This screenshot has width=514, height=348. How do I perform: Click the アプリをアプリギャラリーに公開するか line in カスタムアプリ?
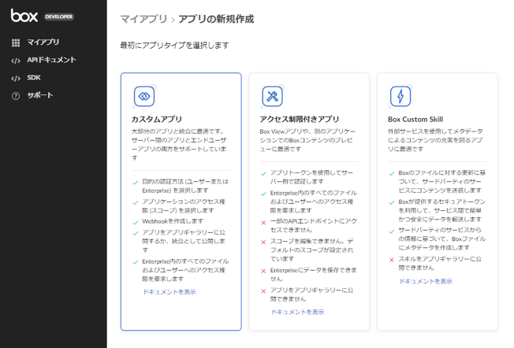coord(184,241)
